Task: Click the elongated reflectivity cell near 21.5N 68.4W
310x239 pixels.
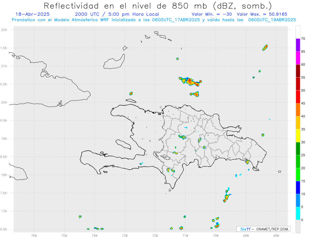Action: coord(265,47)
